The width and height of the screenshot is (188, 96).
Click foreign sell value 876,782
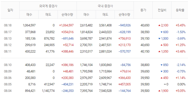49,39
